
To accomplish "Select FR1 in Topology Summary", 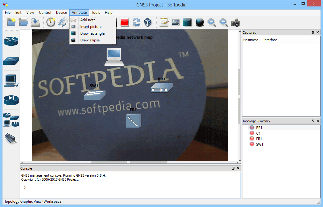I will (x=259, y=139).
